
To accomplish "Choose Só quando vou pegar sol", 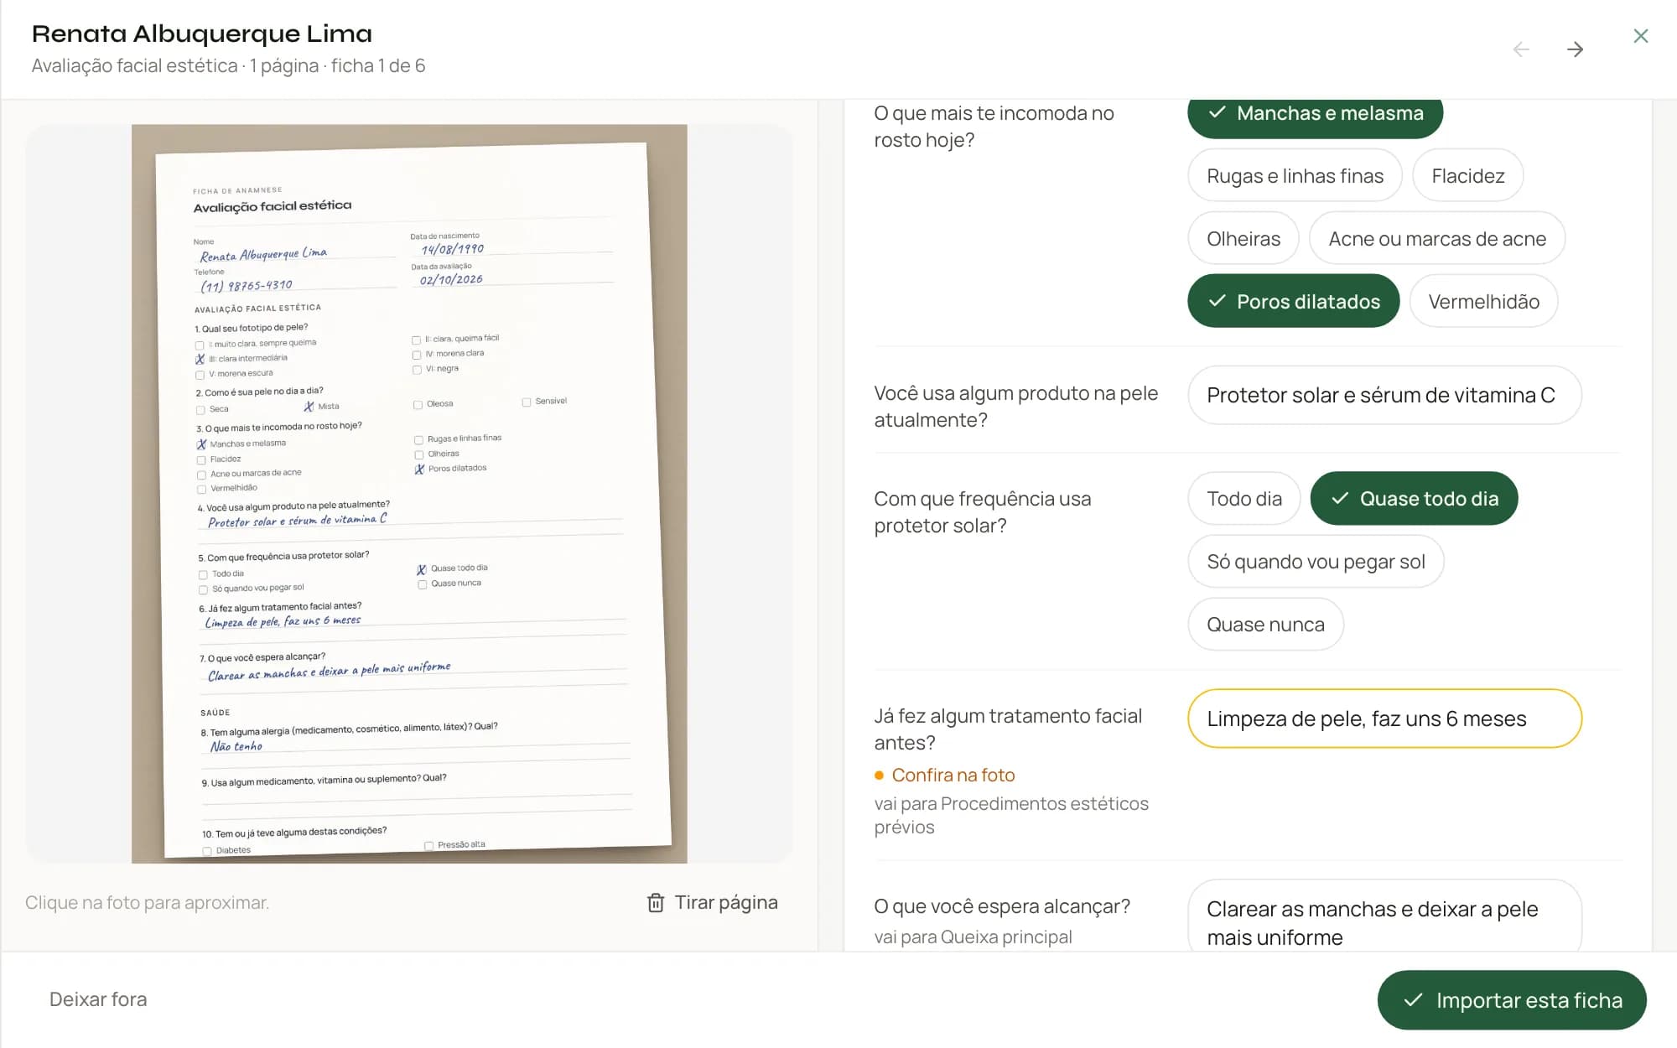I will point(1316,562).
